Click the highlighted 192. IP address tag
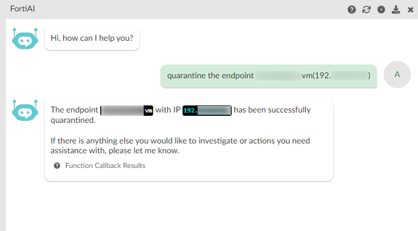The width and height of the screenshot is (418, 231). [207, 110]
